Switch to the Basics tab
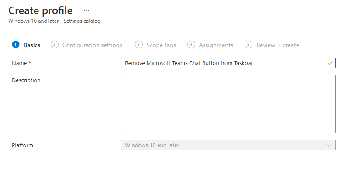359x187 pixels. 26,45
